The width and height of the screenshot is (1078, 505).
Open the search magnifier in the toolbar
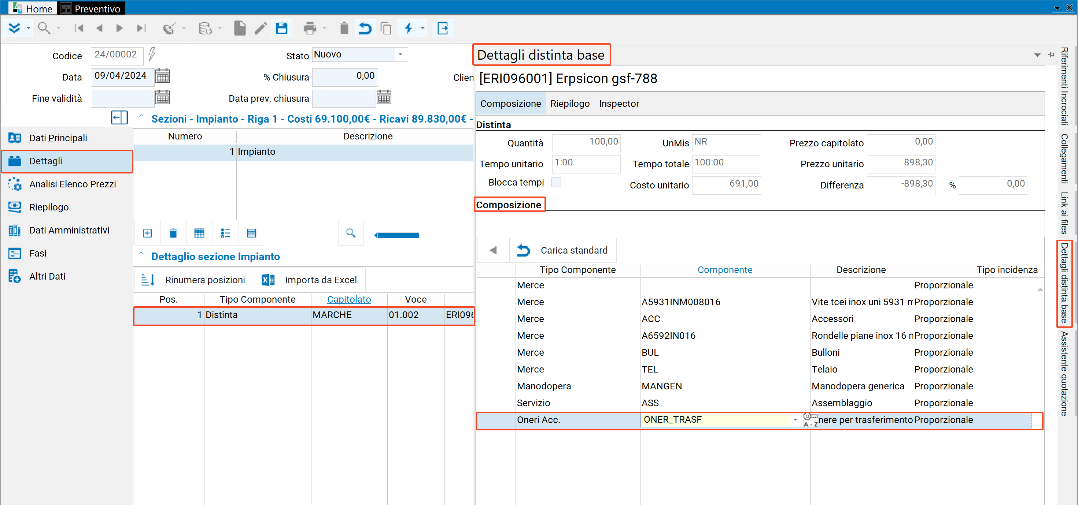[x=44, y=29]
